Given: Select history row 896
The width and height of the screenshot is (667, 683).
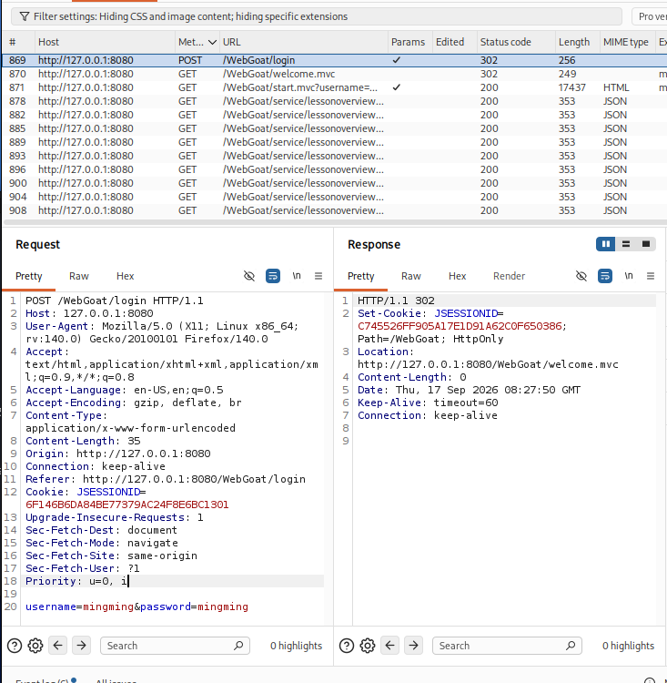Looking at the screenshot, I should 334,169.
